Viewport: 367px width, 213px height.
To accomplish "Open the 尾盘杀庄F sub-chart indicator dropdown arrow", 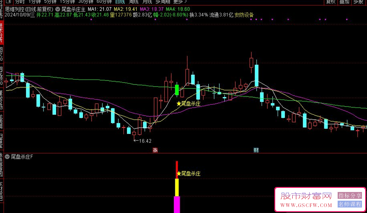I will [x=7, y=157].
